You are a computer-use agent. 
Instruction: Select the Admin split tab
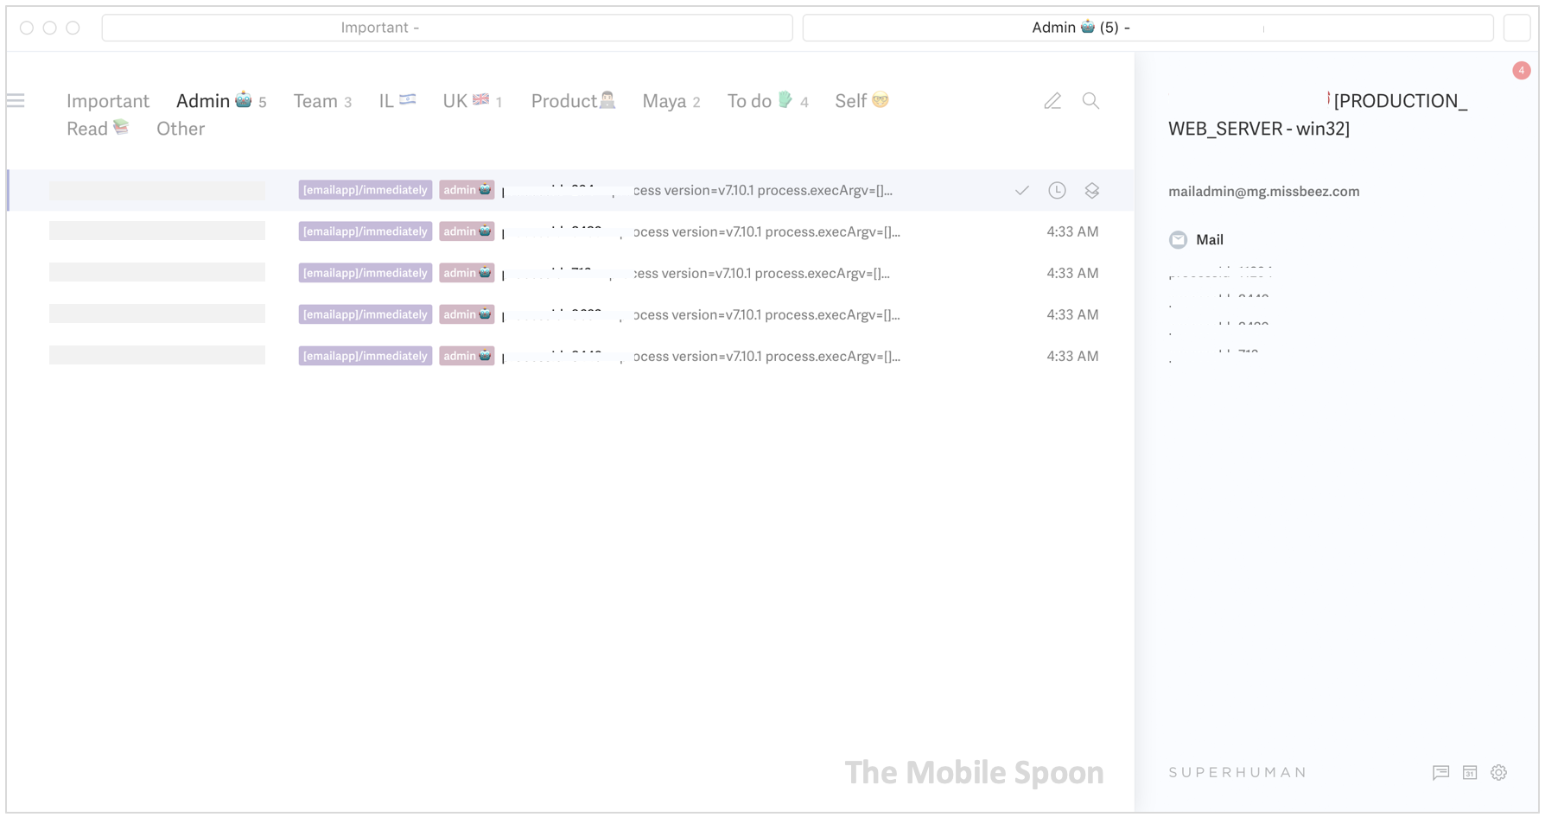tap(221, 101)
